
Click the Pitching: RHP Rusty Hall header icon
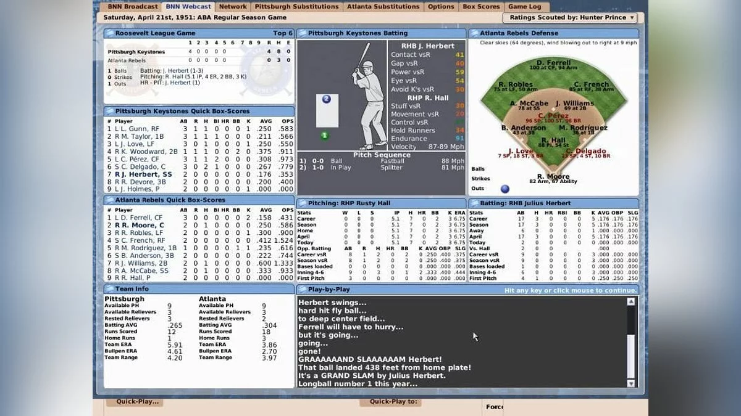302,203
